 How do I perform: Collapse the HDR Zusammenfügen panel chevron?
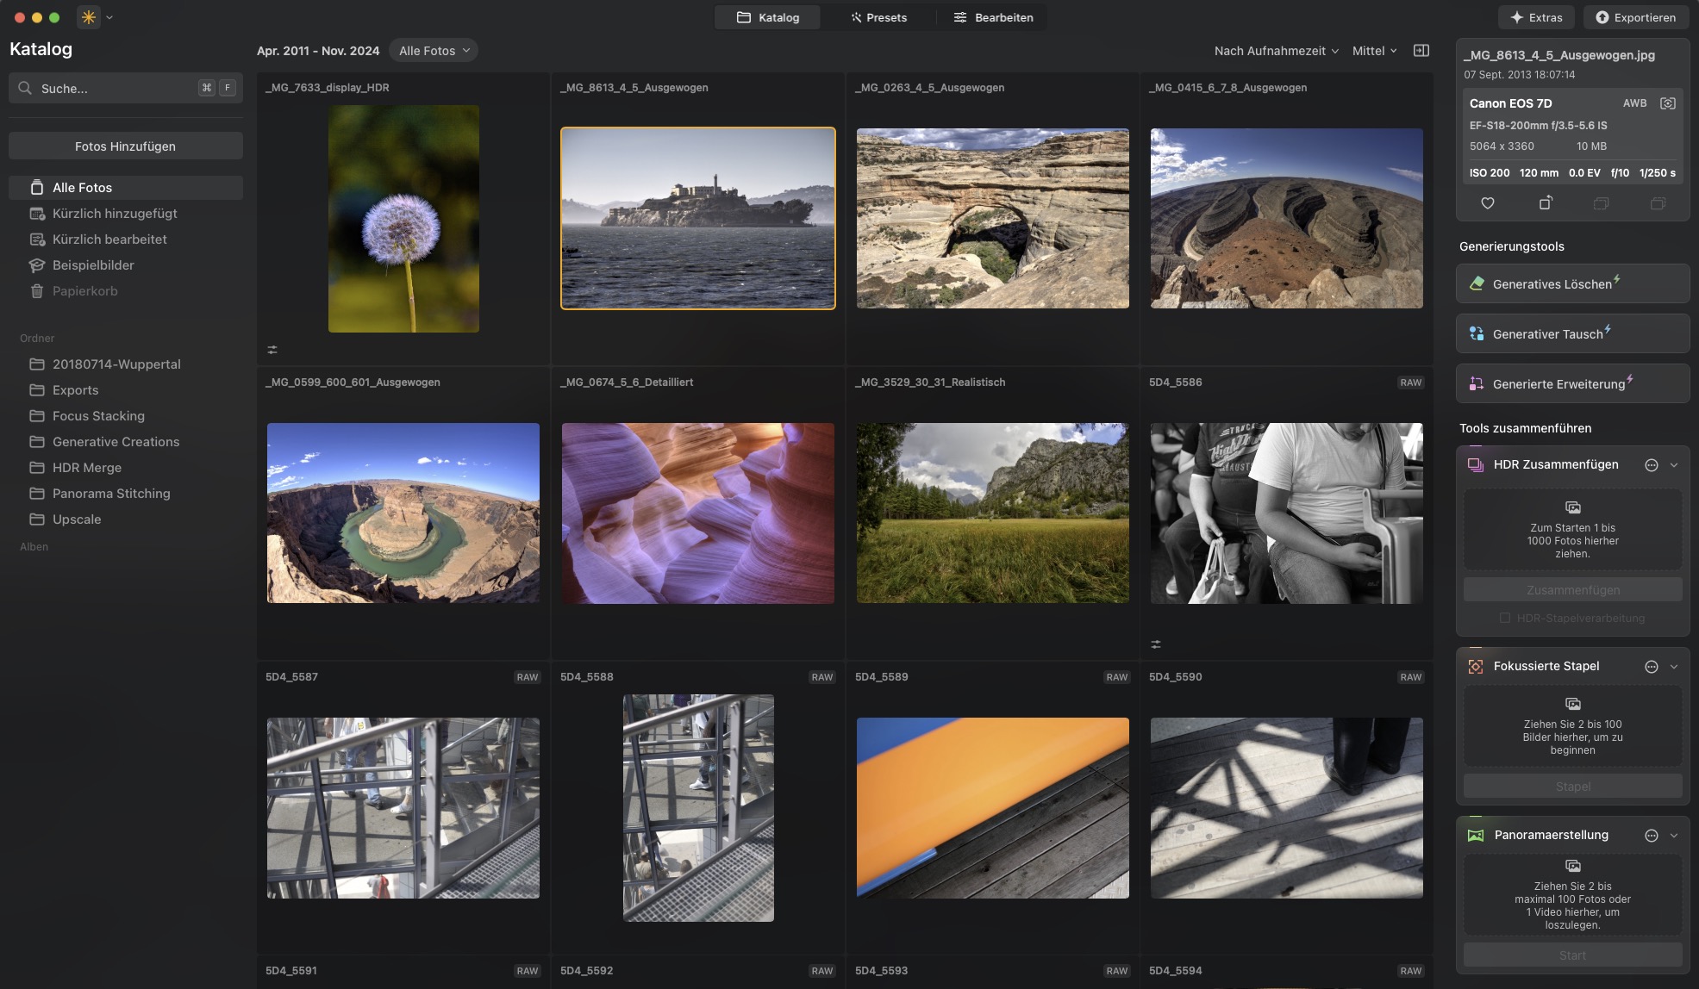click(1674, 465)
